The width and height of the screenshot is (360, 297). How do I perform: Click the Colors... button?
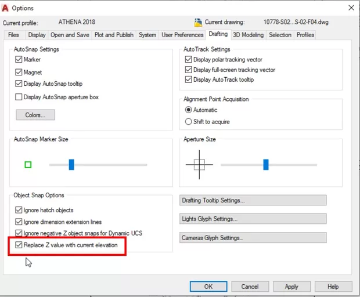tap(35, 115)
